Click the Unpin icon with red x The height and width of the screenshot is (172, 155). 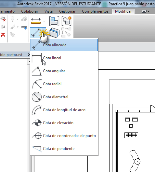[x=3, y=19]
